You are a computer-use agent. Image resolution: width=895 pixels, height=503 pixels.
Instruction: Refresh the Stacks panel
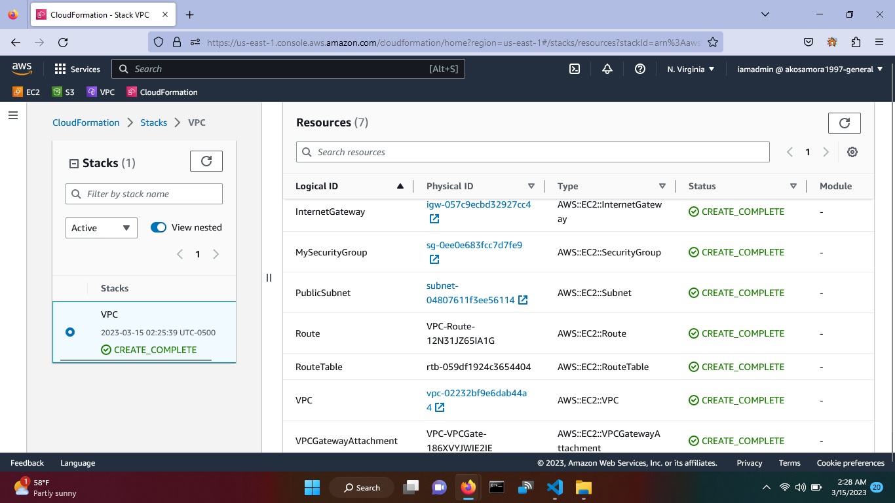(x=206, y=160)
